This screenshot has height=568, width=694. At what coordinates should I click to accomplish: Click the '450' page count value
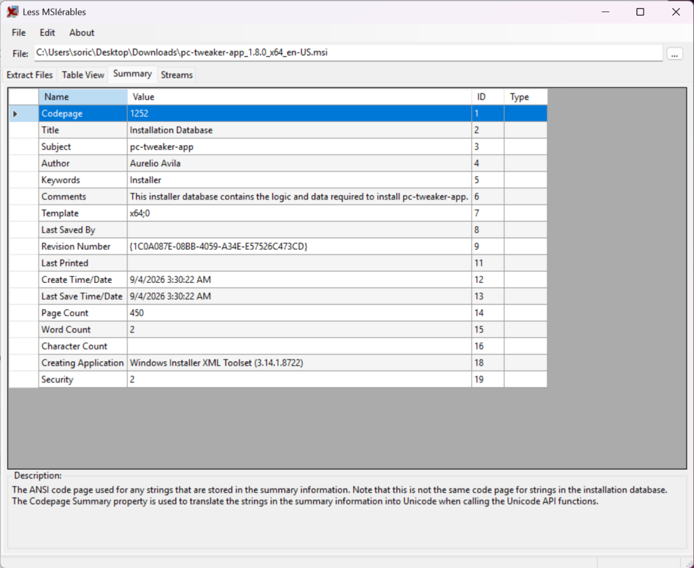pyautogui.click(x=300, y=313)
